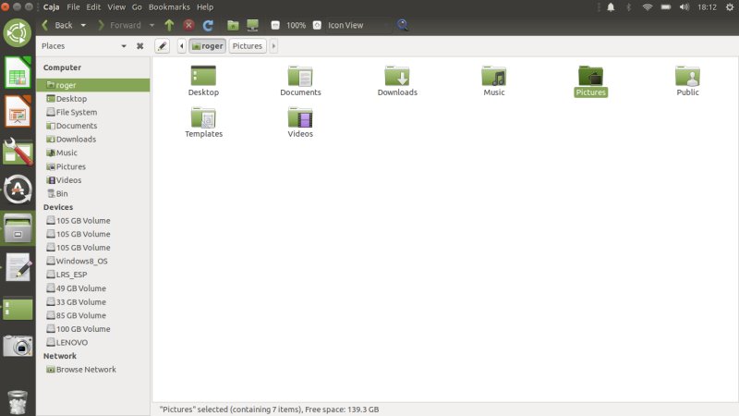This screenshot has height=416, width=739.
Task: Open the Help menu
Action: [205, 7]
